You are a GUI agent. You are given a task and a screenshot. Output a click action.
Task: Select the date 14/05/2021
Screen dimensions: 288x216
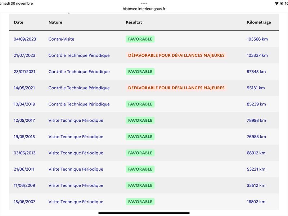pos(24,88)
